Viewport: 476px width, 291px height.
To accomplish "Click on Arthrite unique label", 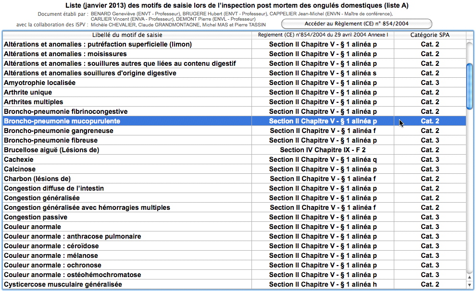I will tap(28, 93).
